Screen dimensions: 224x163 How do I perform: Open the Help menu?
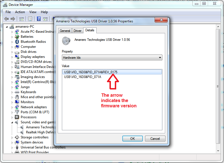pos(44,12)
